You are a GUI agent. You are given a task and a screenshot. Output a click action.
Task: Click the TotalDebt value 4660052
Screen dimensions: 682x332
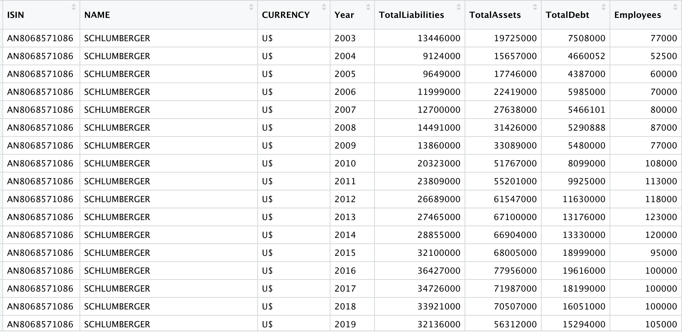586,56
